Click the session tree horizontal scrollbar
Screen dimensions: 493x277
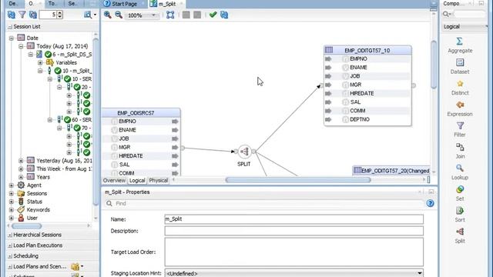27,225
